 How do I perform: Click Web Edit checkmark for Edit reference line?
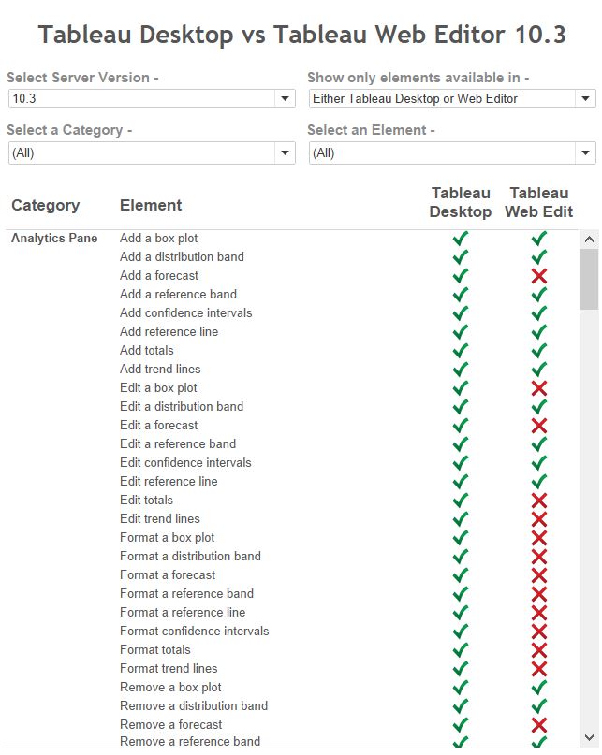coord(539,482)
